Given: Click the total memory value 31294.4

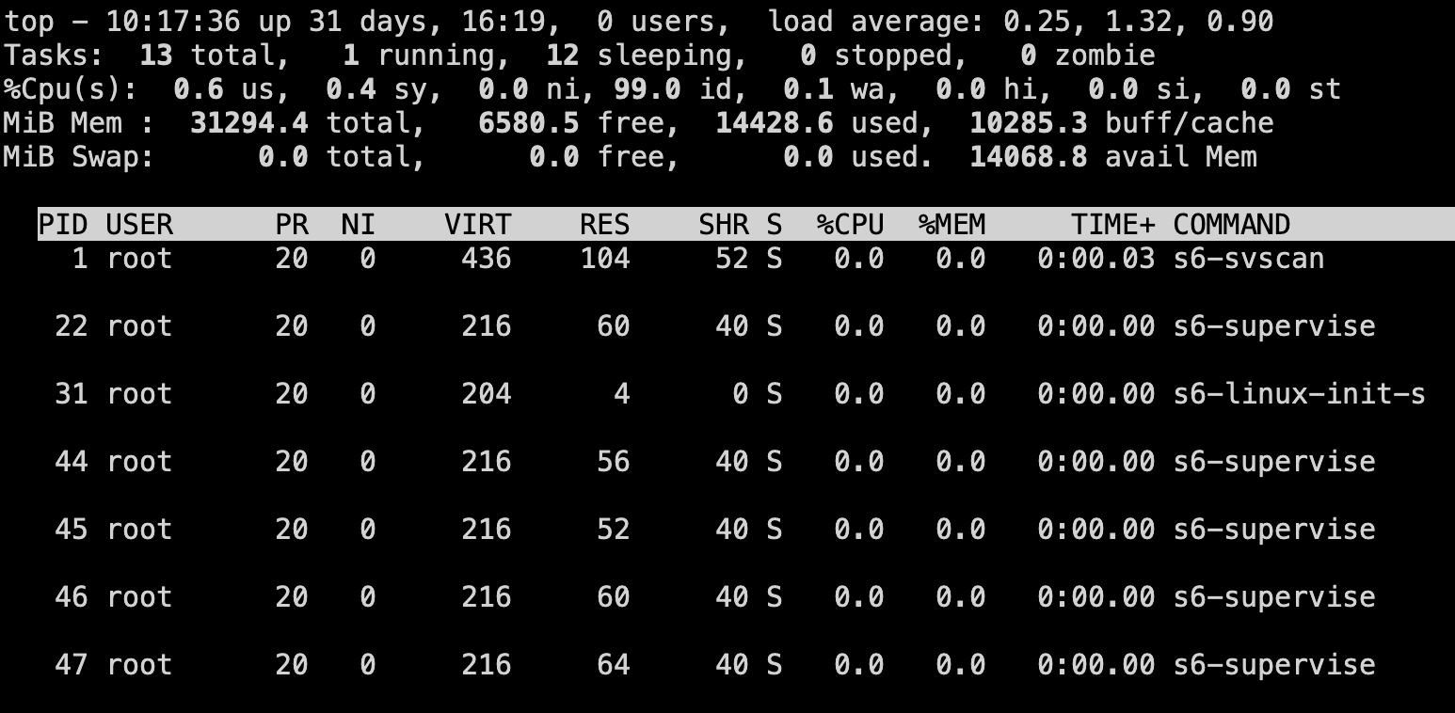Looking at the screenshot, I should 249,123.
